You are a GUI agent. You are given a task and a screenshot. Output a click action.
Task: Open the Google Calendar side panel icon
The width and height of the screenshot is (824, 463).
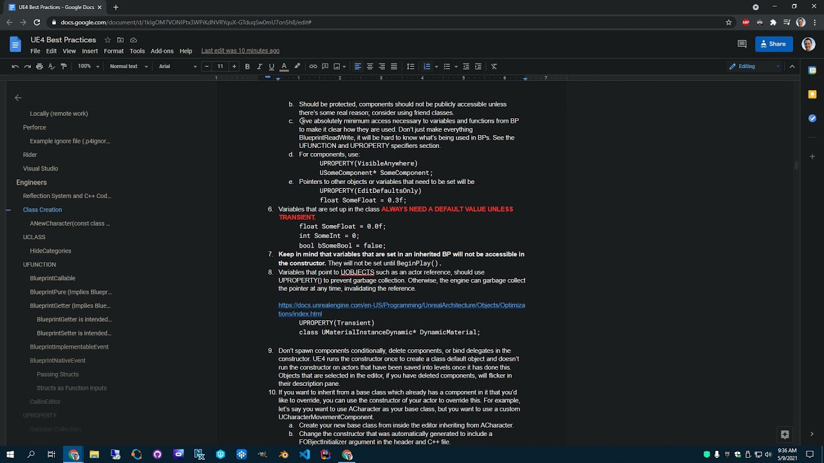(x=812, y=70)
